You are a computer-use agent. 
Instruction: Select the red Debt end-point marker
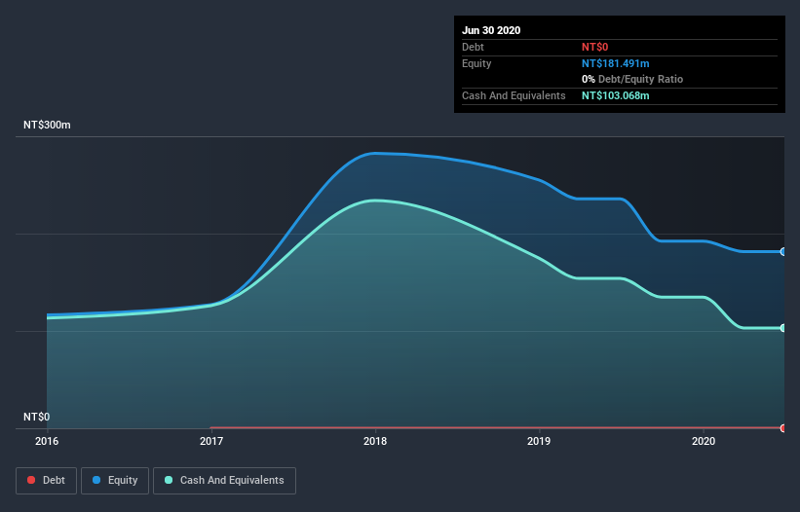[x=783, y=428]
